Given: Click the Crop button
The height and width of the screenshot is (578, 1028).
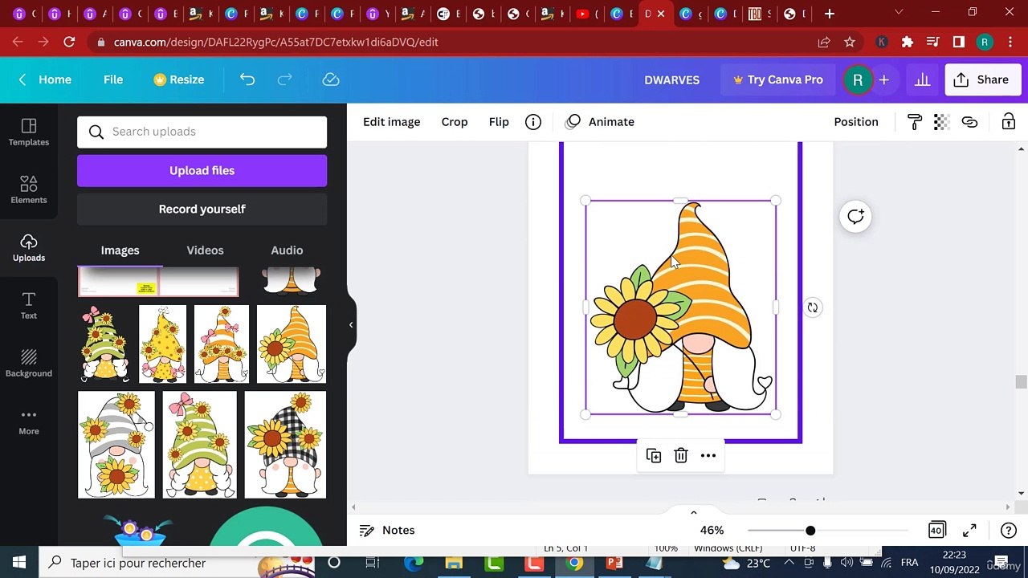Looking at the screenshot, I should pyautogui.click(x=455, y=122).
